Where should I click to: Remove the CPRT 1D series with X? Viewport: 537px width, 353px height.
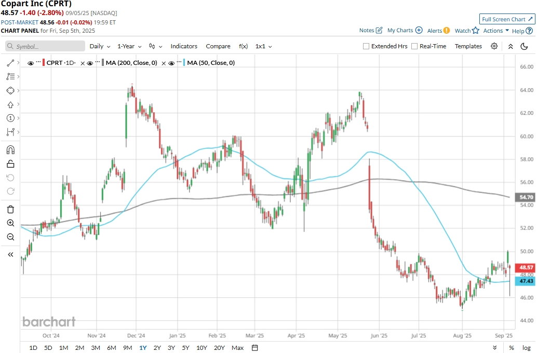click(x=83, y=63)
